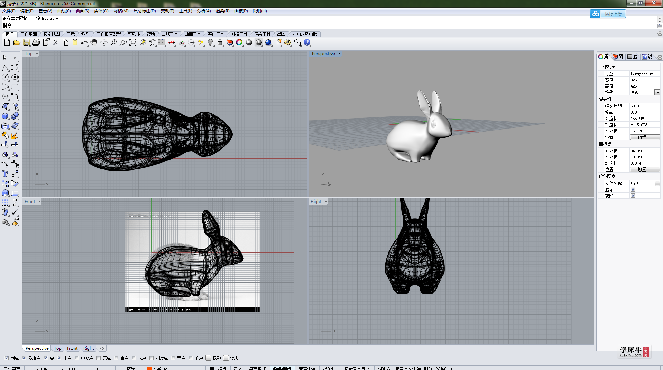Save the model with the floppy disk icon
This screenshot has height=370, width=663.
pyautogui.click(x=26, y=43)
